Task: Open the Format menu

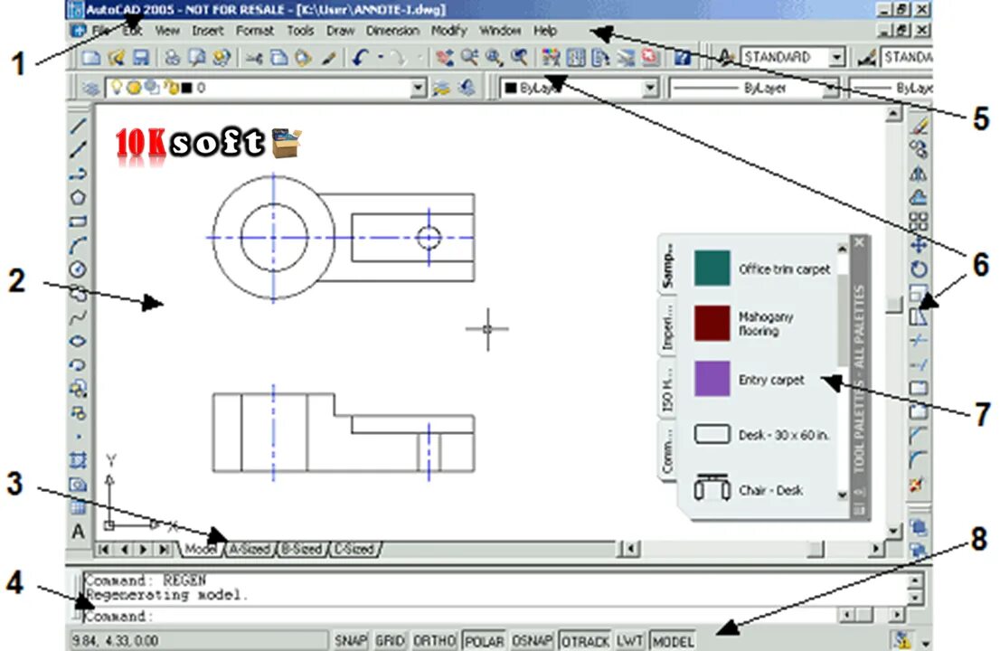Action: (254, 31)
